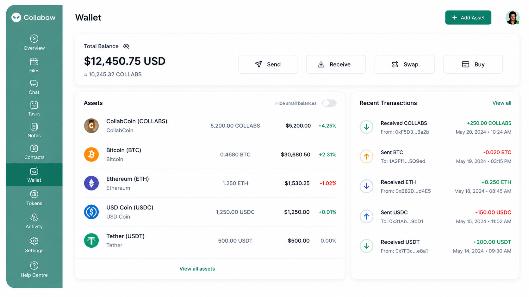529x297 pixels.
Task: Click the $12,450.75 USD balance
Action: tap(125, 61)
